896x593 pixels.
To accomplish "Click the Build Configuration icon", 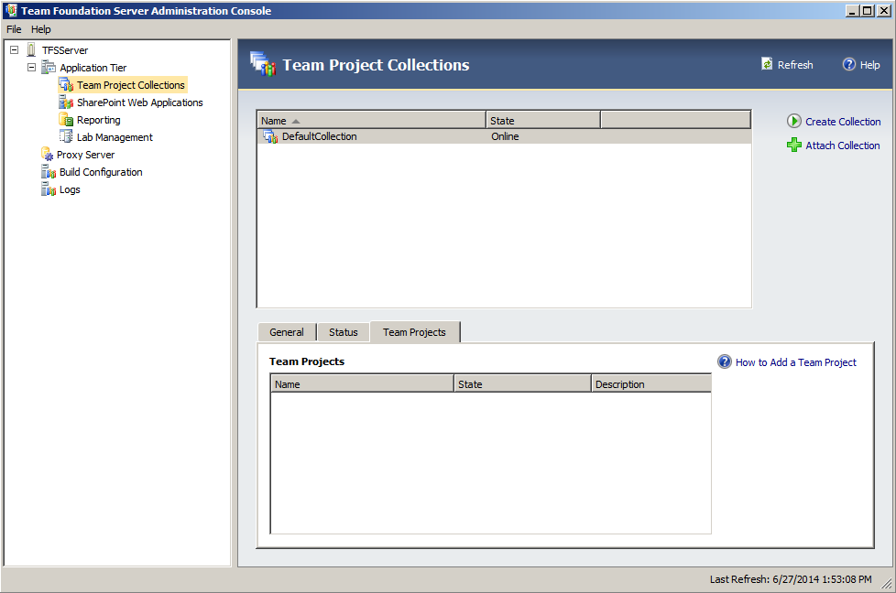I will (x=49, y=172).
